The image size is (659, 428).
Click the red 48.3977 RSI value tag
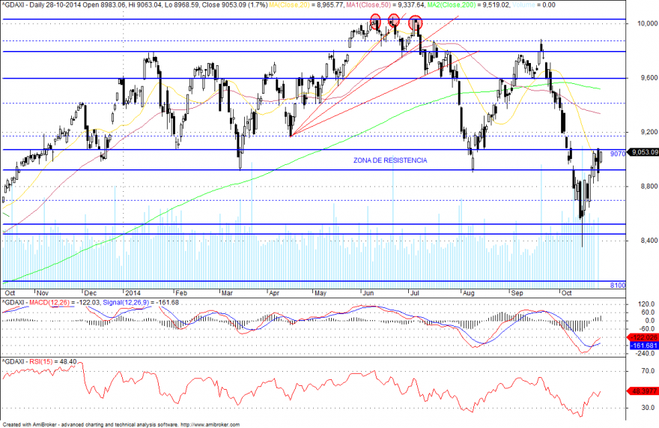pyautogui.click(x=643, y=391)
